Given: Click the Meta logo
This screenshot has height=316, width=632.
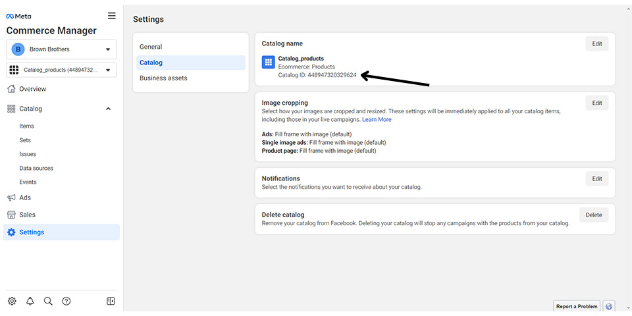Looking at the screenshot, I should pos(18,16).
